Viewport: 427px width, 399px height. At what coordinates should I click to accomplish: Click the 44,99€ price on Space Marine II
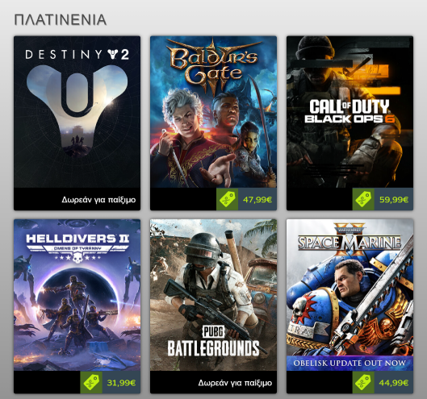pos(394,383)
